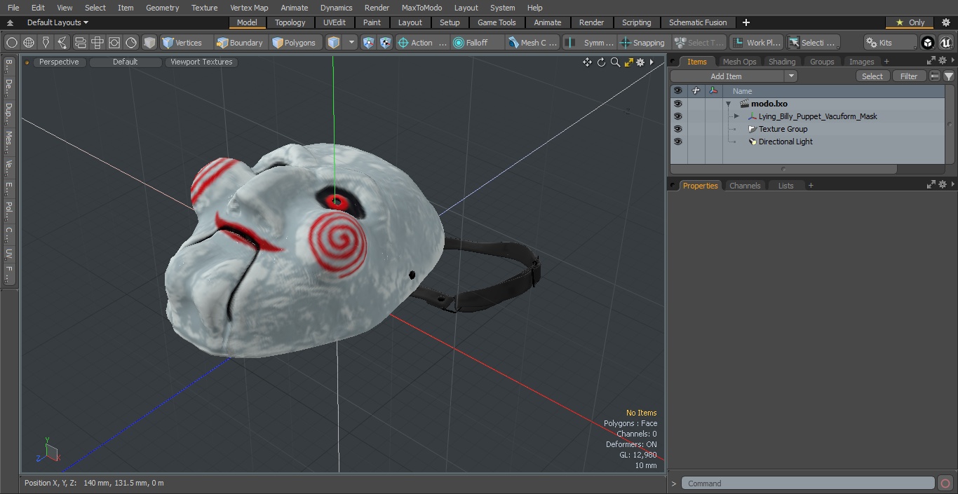Open the Work Plane menu
The image size is (958, 494).
point(756,43)
